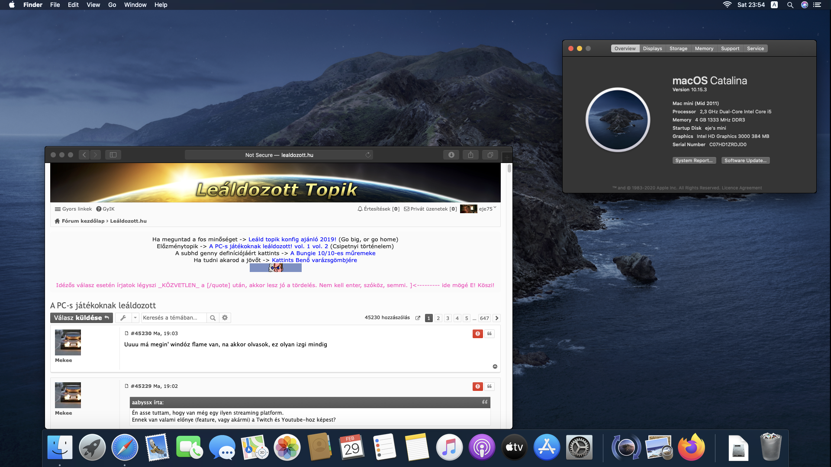Click Safari's download indicator button
Image resolution: width=831 pixels, height=467 pixels.
[451, 155]
